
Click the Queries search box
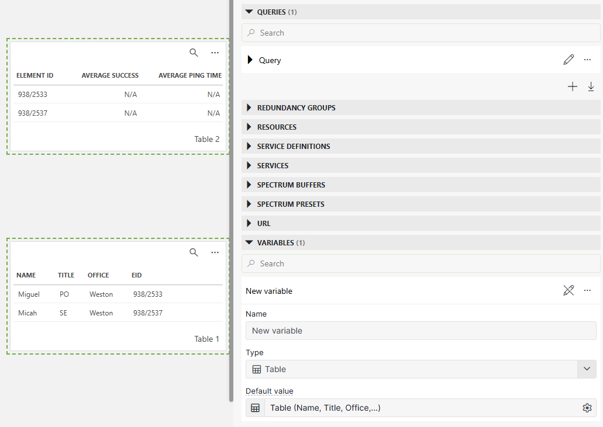coord(421,33)
